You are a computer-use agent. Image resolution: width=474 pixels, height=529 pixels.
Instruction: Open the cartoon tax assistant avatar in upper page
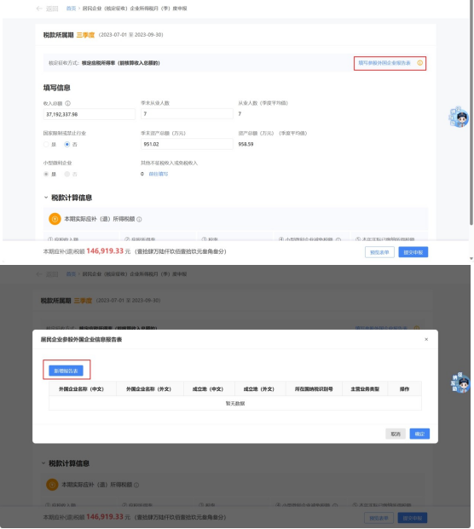(460, 117)
